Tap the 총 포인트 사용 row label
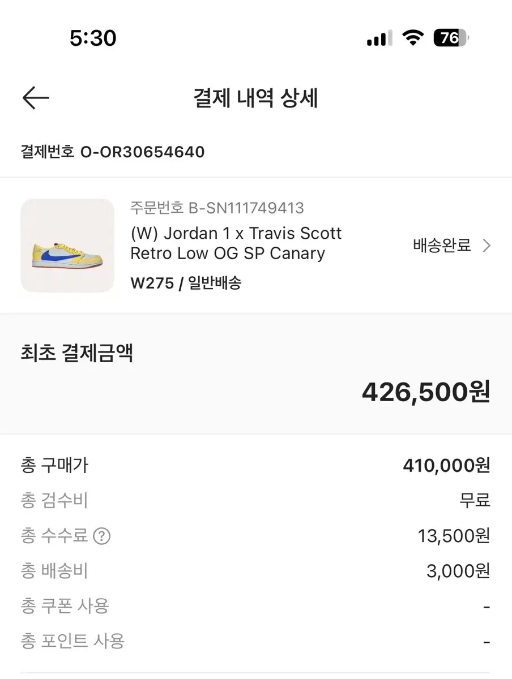Viewport: 512px width, 679px height. point(72,641)
